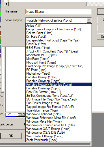Screen dimensions: 104x147
Task: Select Raw File Format (*.raw)
Action: [x=58, y=92]
